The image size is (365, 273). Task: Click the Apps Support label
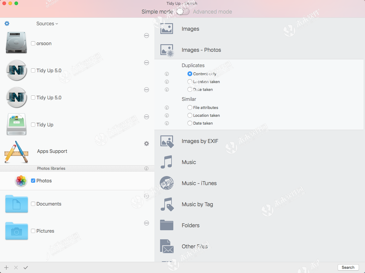[x=52, y=151]
